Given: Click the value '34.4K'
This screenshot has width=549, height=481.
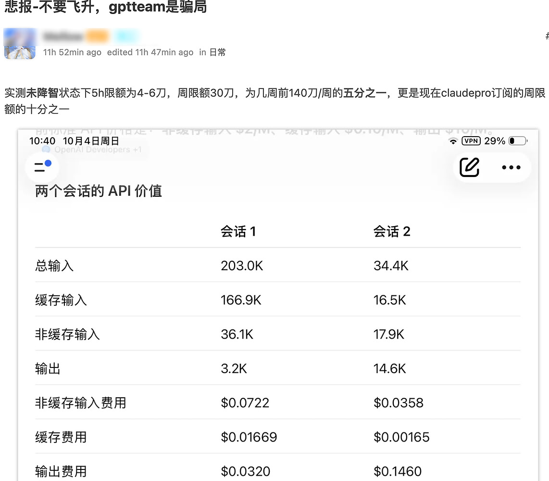Looking at the screenshot, I should click(x=391, y=266).
